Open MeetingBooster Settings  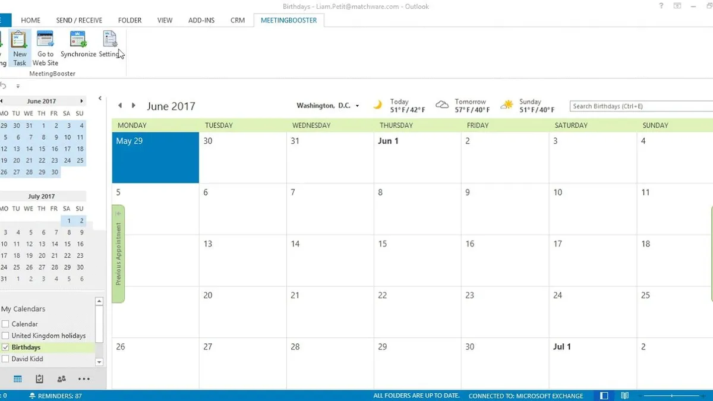click(x=110, y=45)
